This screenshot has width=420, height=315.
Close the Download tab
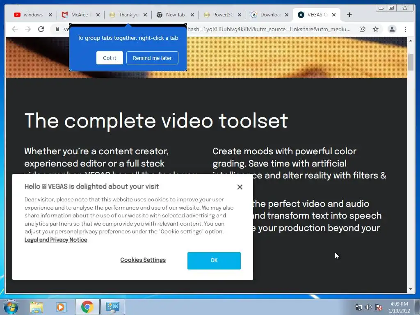[287, 15]
